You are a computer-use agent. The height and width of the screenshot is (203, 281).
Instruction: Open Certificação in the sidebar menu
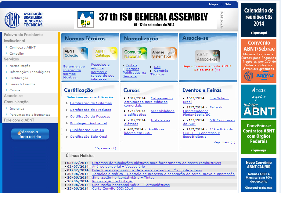point(19,78)
